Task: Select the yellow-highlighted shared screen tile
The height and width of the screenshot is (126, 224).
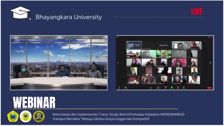Action: (134, 45)
